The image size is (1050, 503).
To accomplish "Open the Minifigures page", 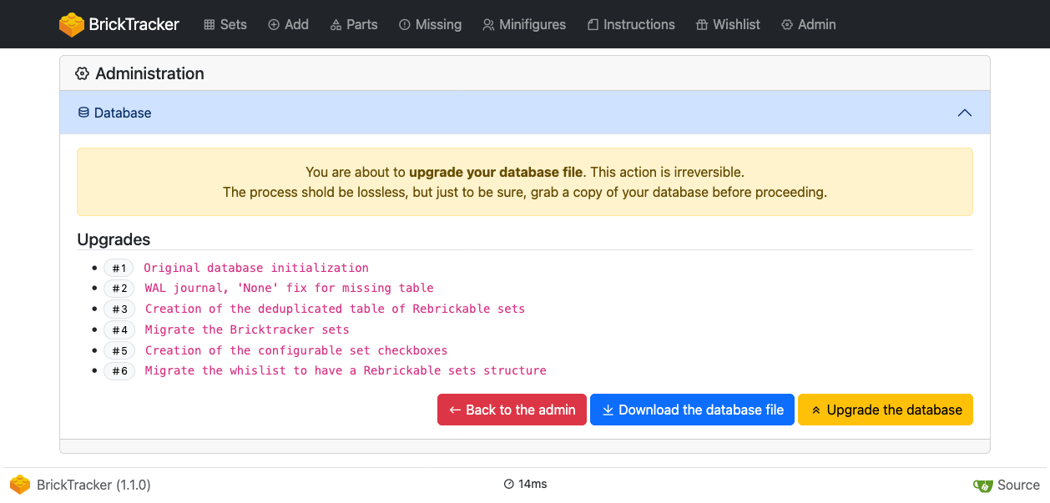I will pos(524,24).
